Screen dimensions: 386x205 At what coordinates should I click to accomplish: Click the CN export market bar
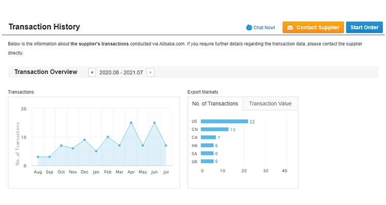(x=214, y=130)
